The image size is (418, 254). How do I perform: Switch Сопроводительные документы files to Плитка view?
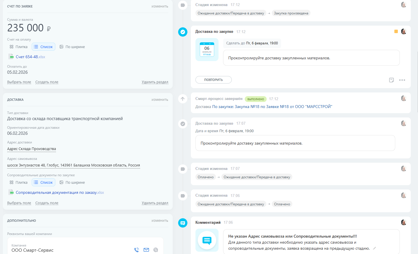pos(19,182)
